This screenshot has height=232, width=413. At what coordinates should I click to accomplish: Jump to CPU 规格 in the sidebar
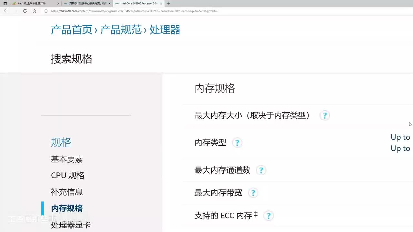(68, 176)
